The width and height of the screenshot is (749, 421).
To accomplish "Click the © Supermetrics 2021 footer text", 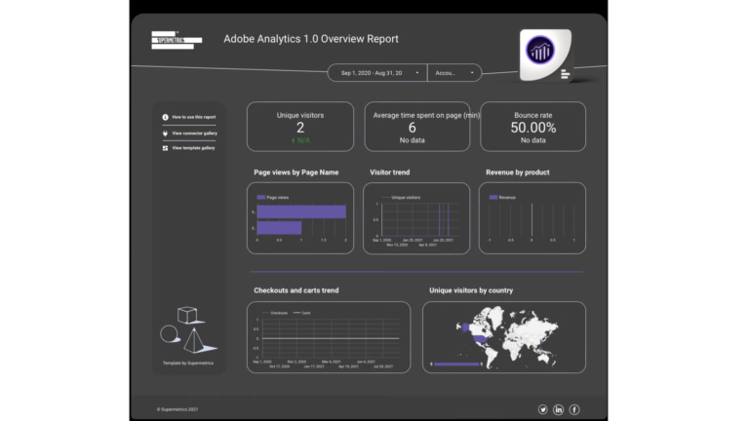I will coord(177,409).
